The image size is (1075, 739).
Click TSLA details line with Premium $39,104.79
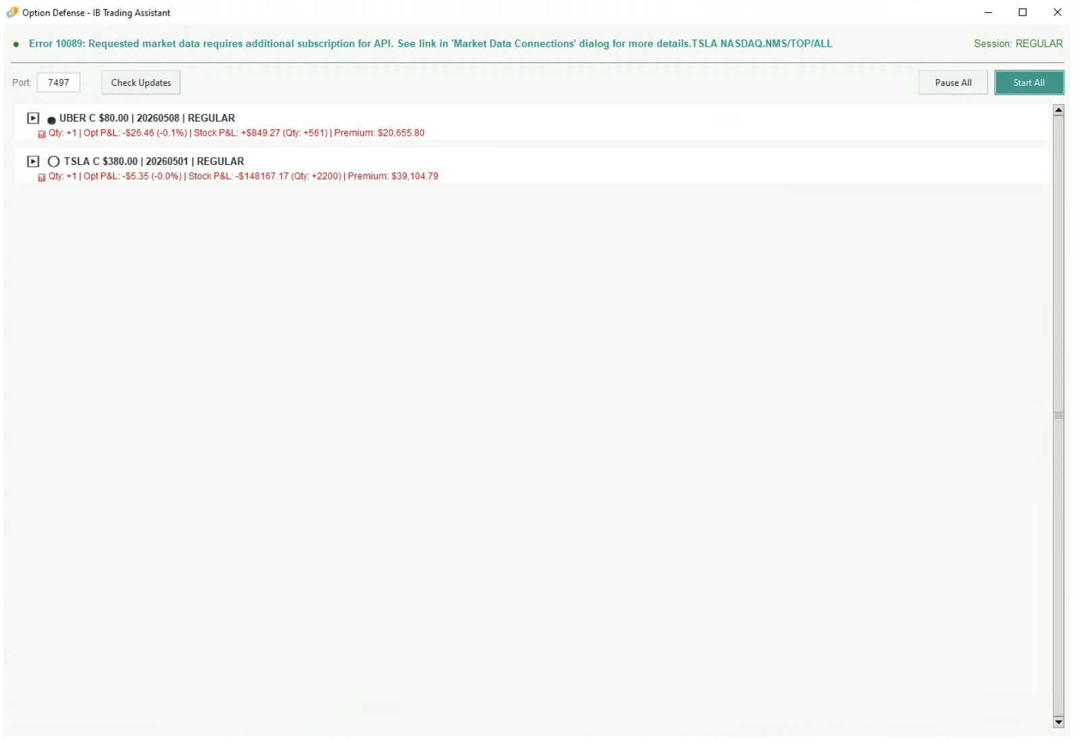[243, 176]
